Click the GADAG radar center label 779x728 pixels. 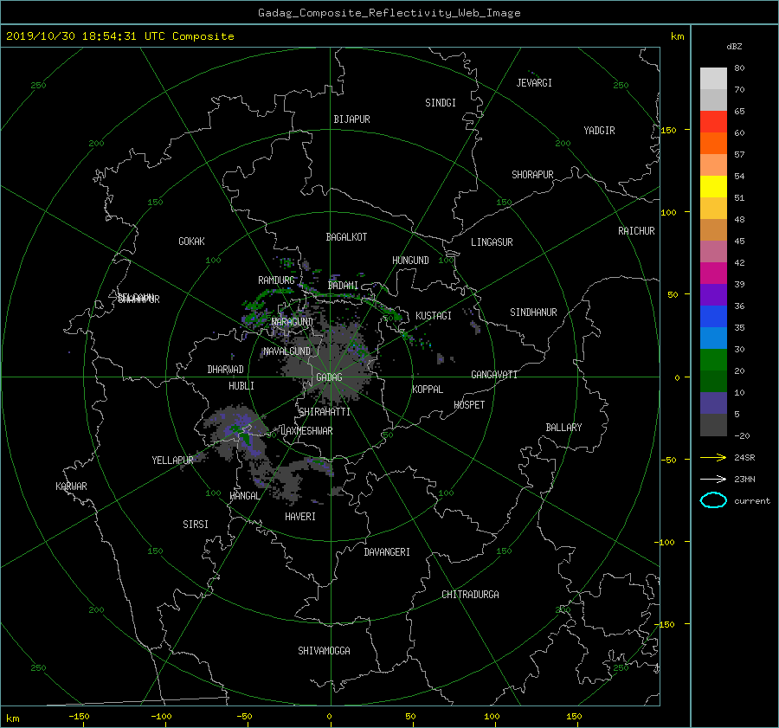pos(330,377)
